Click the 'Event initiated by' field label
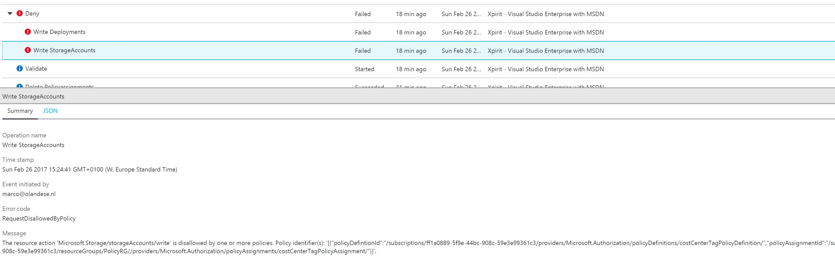 26,184
